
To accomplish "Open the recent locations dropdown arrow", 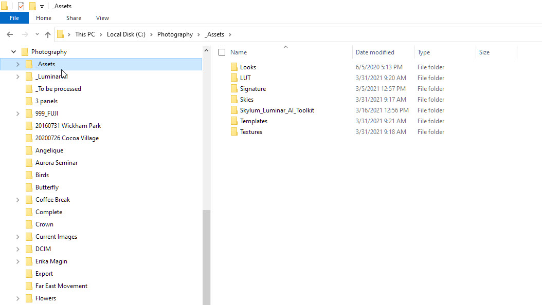I will (x=37, y=34).
